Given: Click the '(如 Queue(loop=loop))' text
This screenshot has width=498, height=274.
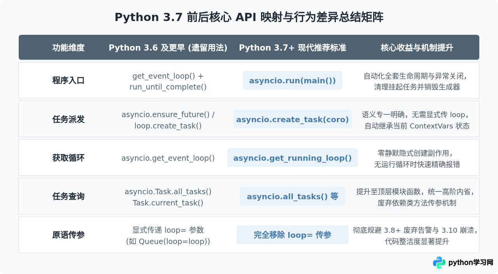Looking at the screenshot, I should [168, 241].
